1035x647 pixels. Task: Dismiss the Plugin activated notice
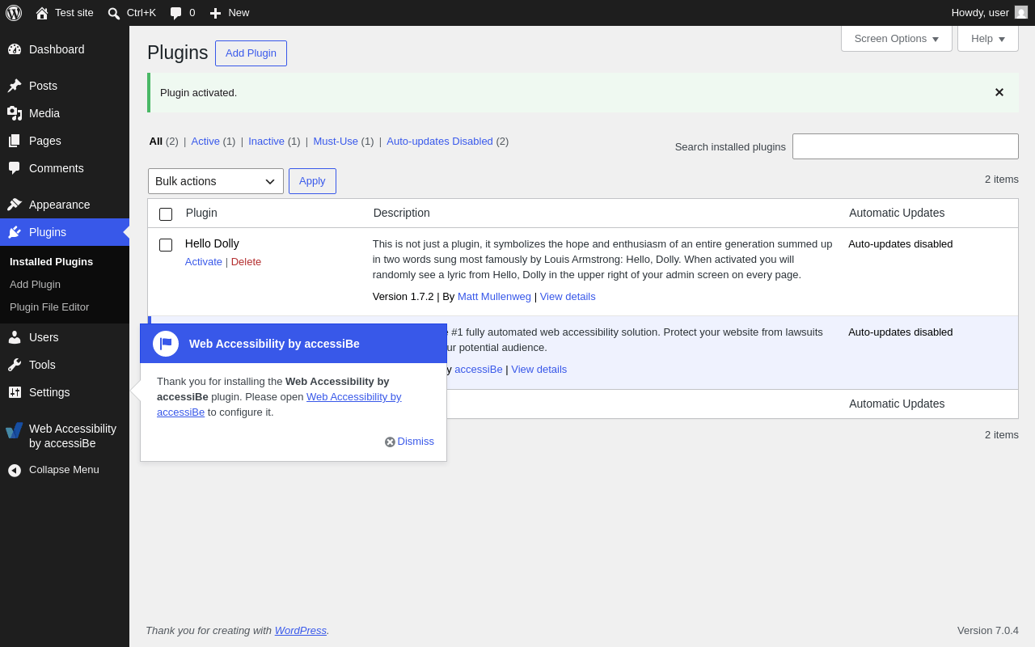click(999, 92)
